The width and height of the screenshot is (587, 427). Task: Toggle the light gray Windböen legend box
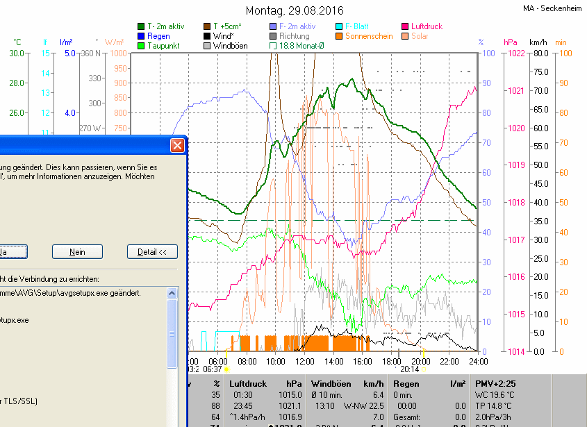(x=207, y=46)
